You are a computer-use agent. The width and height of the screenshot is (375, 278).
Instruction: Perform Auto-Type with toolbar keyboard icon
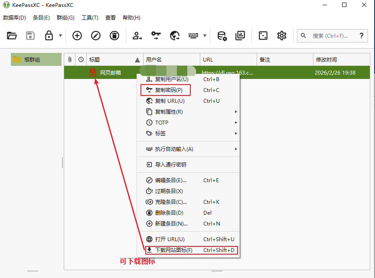click(193, 36)
